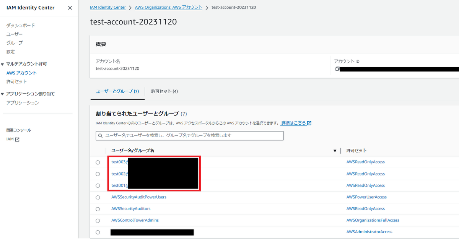Image resolution: width=459 pixels, height=239 pixels.
Task: Open ダッシュボード in the sidebar
Action: pos(21,25)
